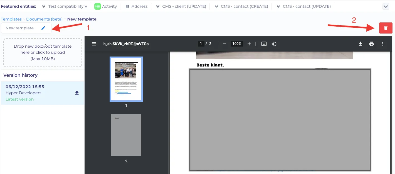Open the Activity featured entity
Screen dimensions: 395x174
(x=106, y=6)
